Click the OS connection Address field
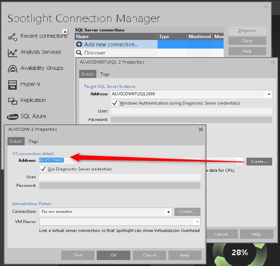Viewport: 280px width, 266px height. [119, 160]
